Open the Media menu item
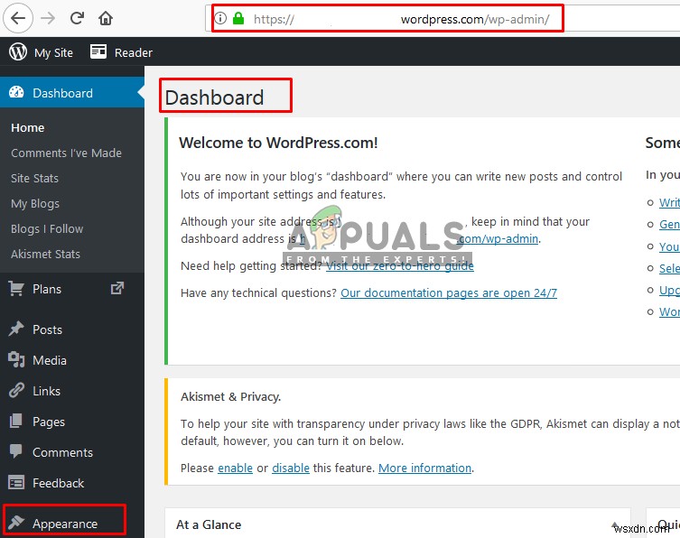 [x=50, y=360]
